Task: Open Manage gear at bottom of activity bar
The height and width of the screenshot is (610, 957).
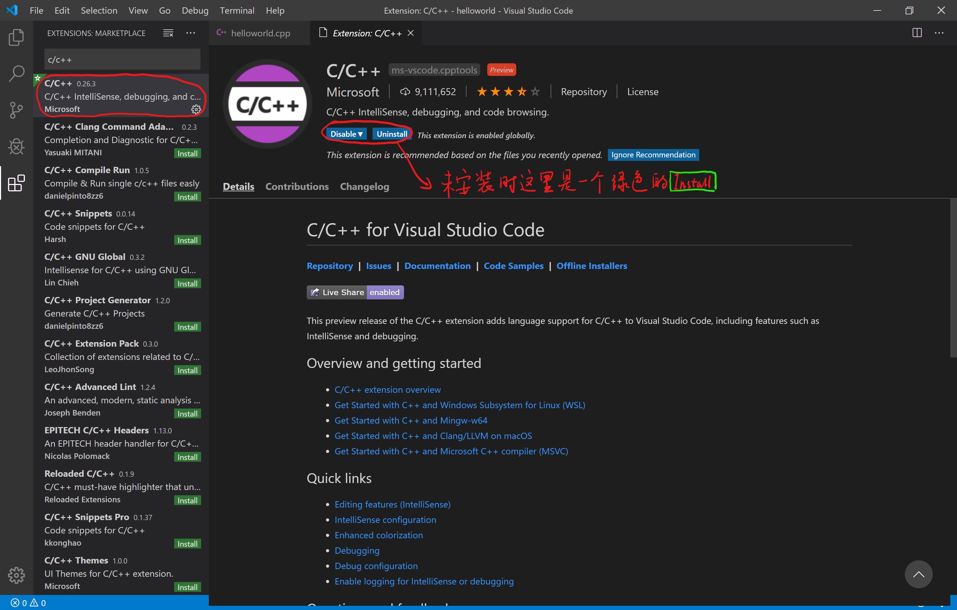Action: coord(16,575)
